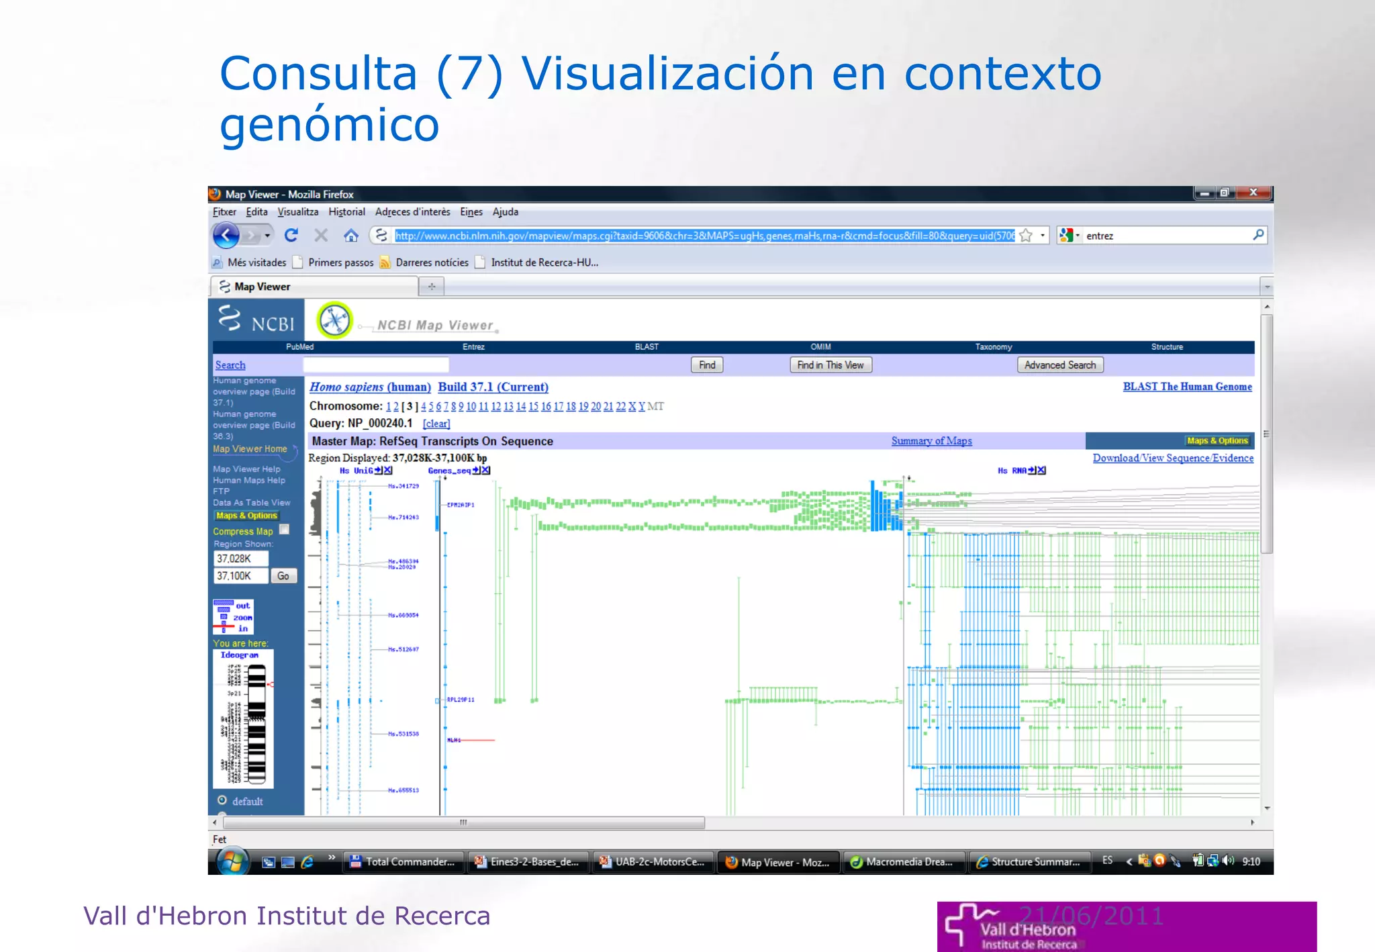The height and width of the screenshot is (952, 1375).
Task: Click the horizontal scrollbar thumb
Action: click(x=463, y=822)
